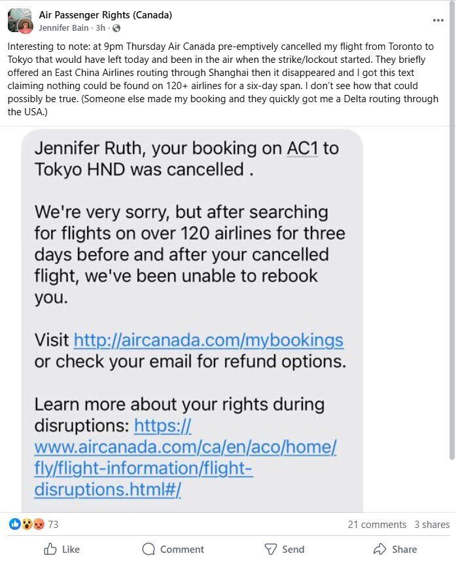The width and height of the screenshot is (456, 562).
Task: Click the Comment speech-bubble button
Action: pos(173,549)
